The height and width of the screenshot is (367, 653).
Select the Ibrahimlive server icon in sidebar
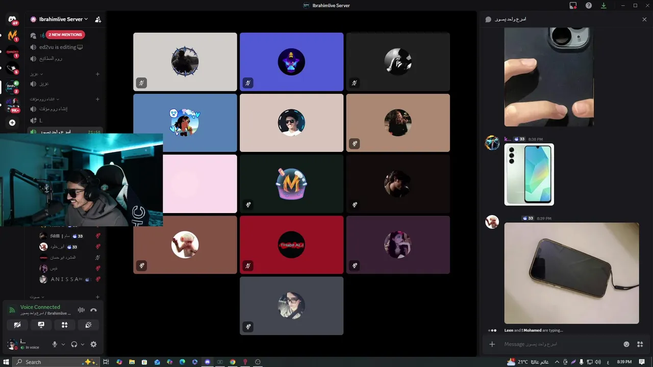pyautogui.click(x=12, y=87)
